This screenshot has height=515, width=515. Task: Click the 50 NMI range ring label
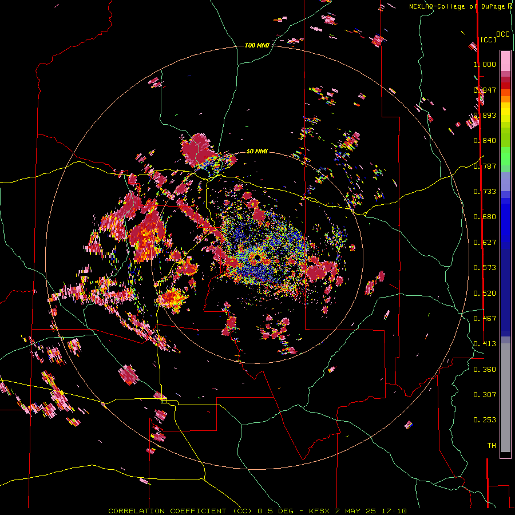(257, 151)
